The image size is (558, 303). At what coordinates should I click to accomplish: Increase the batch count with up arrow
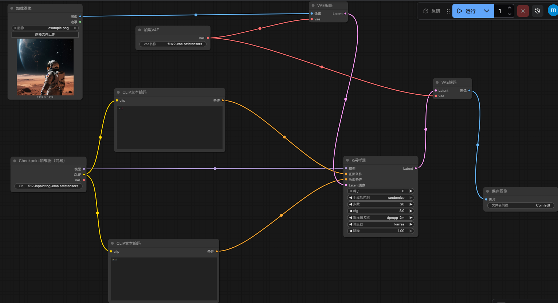click(509, 8)
